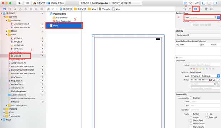Check the Search Field trait checkbox

point(191,124)
